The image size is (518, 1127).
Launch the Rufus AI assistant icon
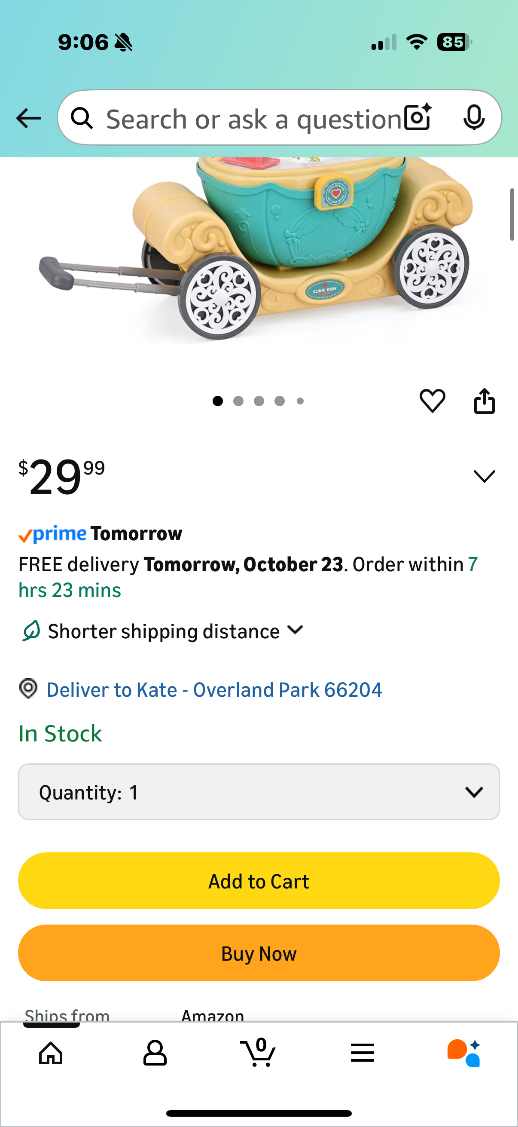point(464,1053)
